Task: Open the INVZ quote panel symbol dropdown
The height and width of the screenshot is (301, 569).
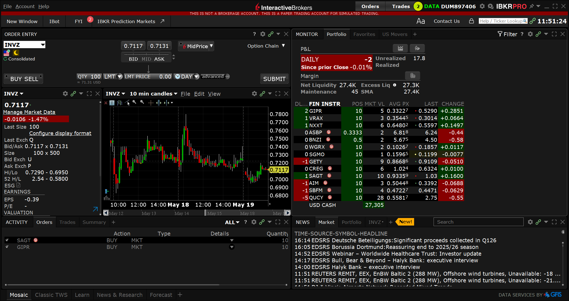Action: pyautogui.click(x=14, y=94)
